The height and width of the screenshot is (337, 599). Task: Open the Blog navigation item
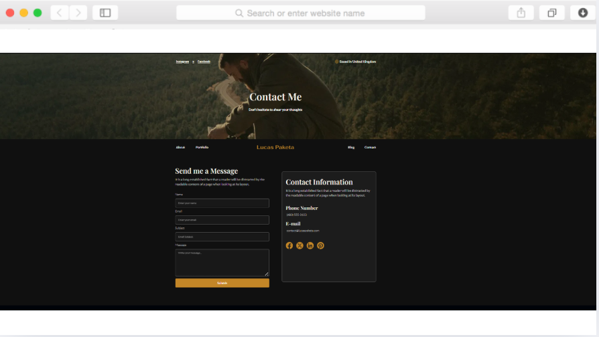(351, 147)
